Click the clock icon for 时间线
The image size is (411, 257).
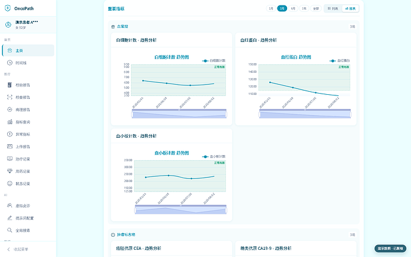click(10, 63)
